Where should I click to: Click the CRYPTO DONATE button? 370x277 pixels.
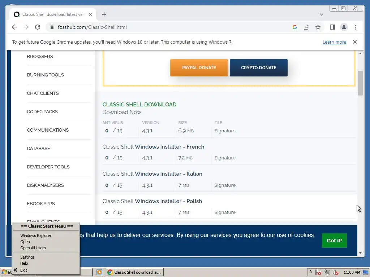pyautogui.click(x=259, y=67)
